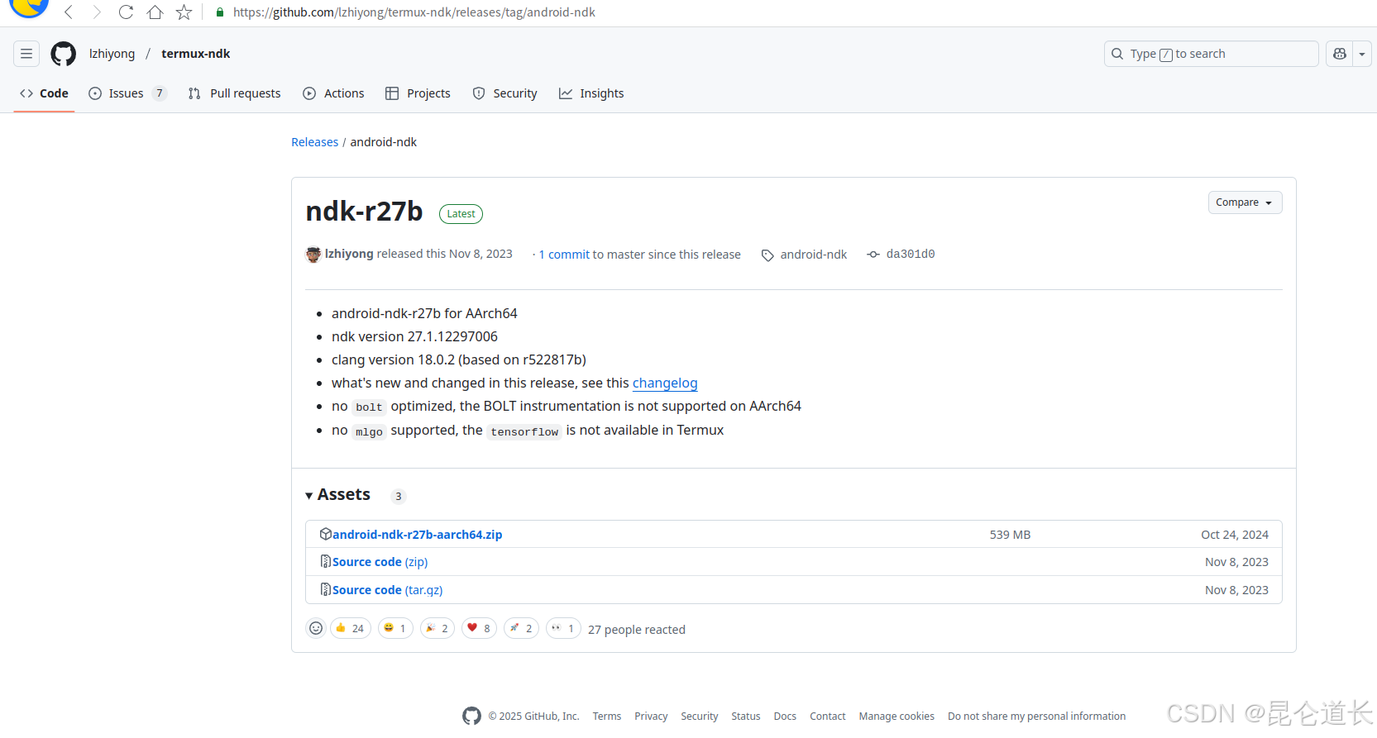Focus the 'Type / to search' field
This screenshot has width=1377, height=738.
coord(1211,54)
